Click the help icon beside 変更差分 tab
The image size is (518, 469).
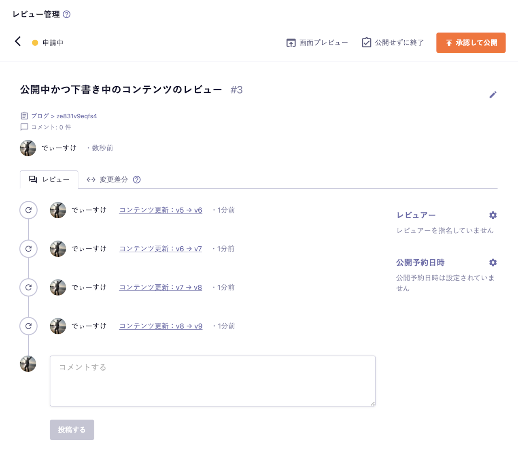[136, 179]
